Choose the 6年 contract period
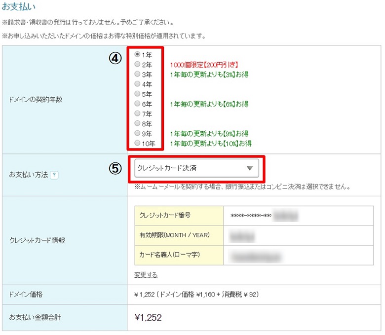The image size is (385, 335). 138,104
